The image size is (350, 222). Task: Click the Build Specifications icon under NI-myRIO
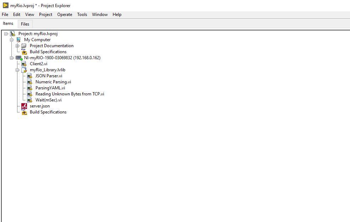point(24,112)
